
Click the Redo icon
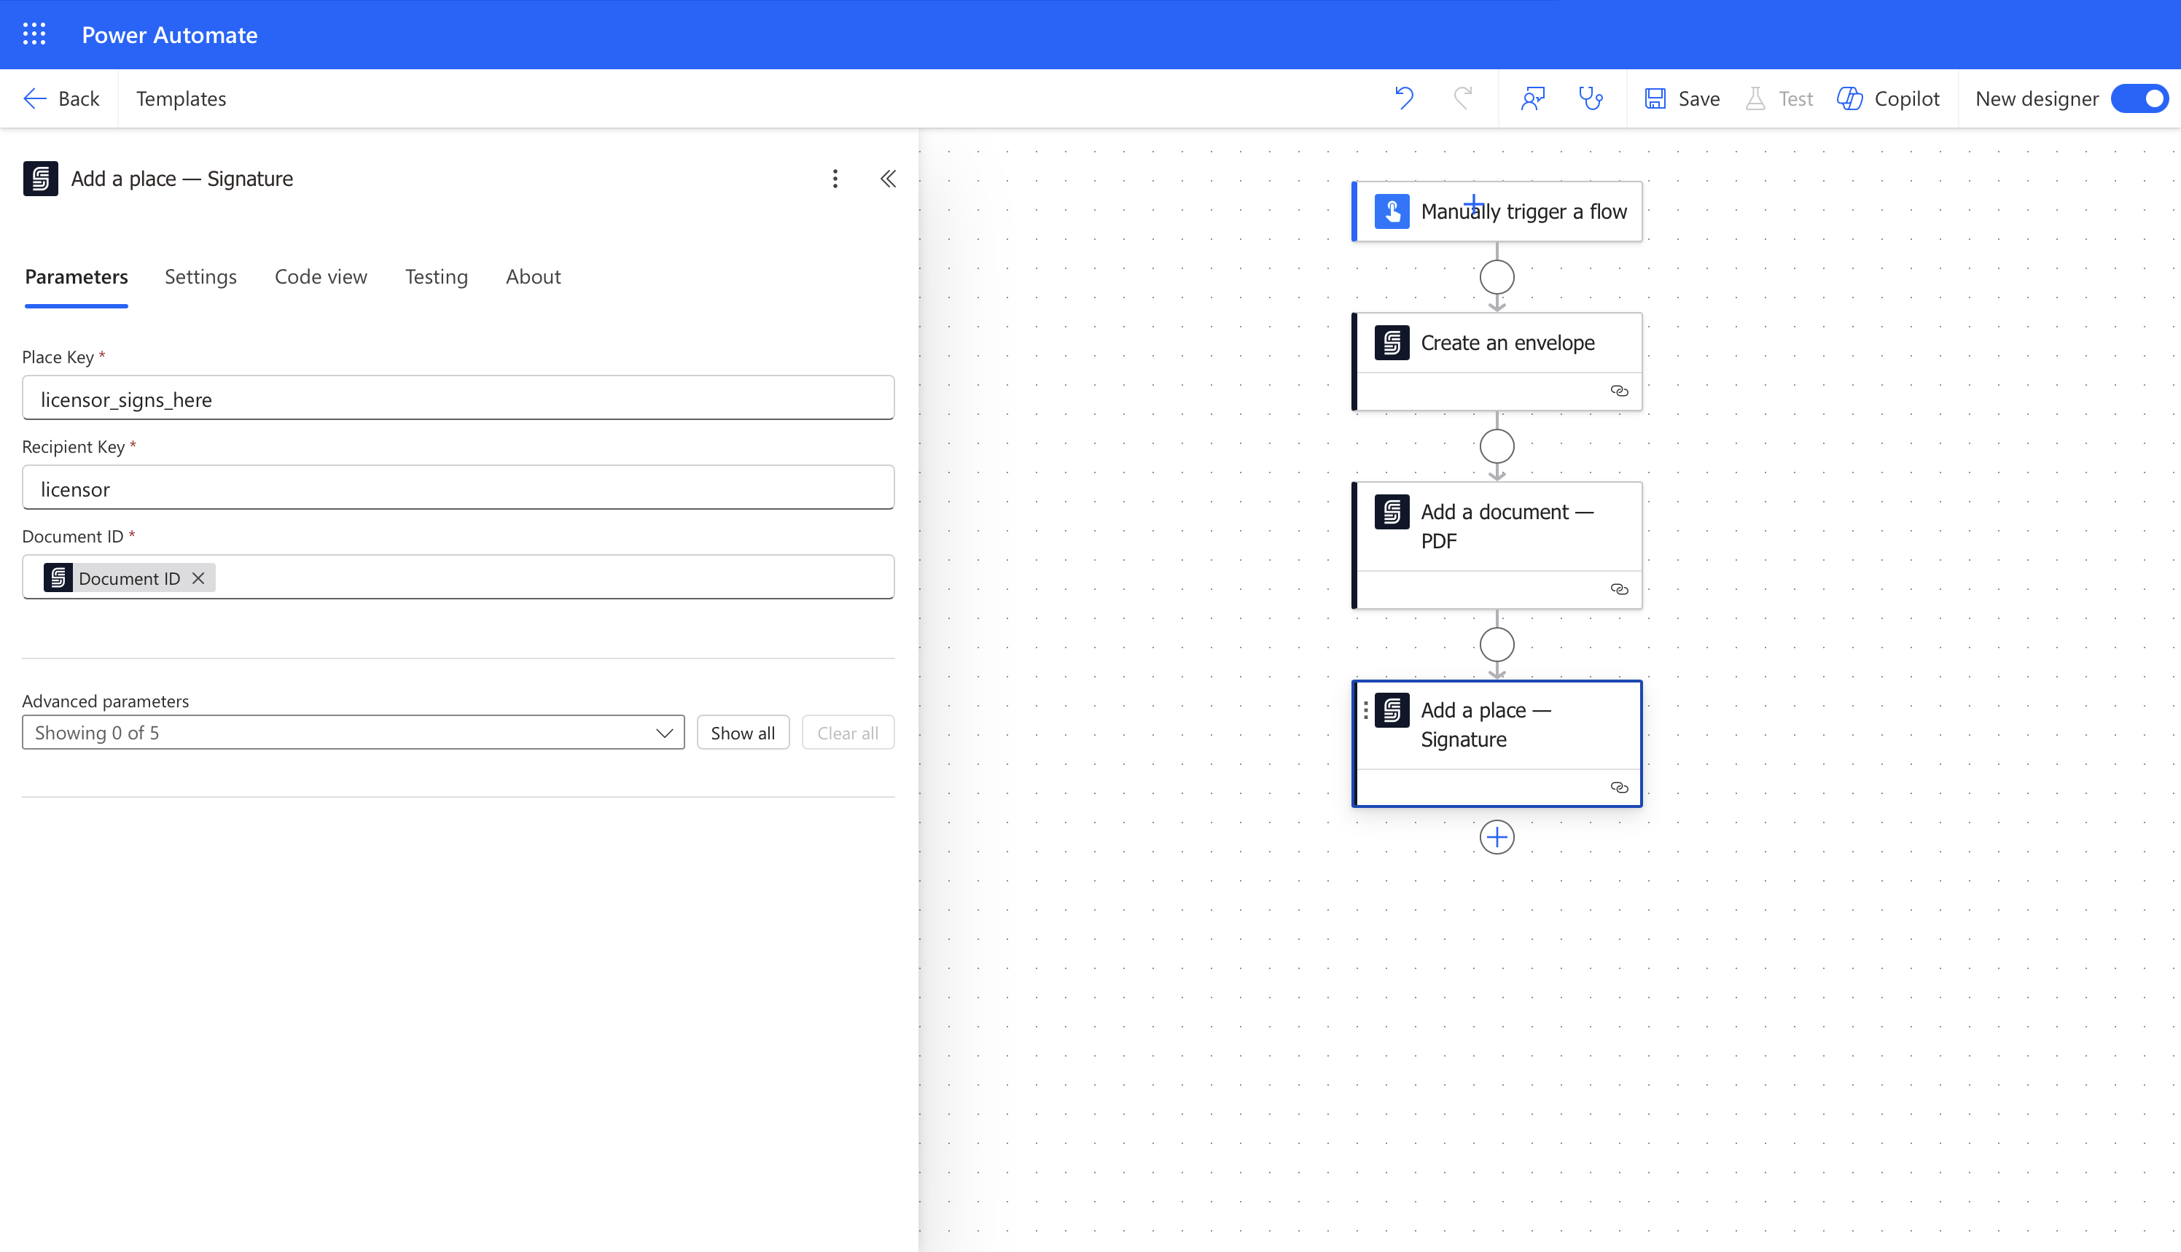[x=1462, y=99]
